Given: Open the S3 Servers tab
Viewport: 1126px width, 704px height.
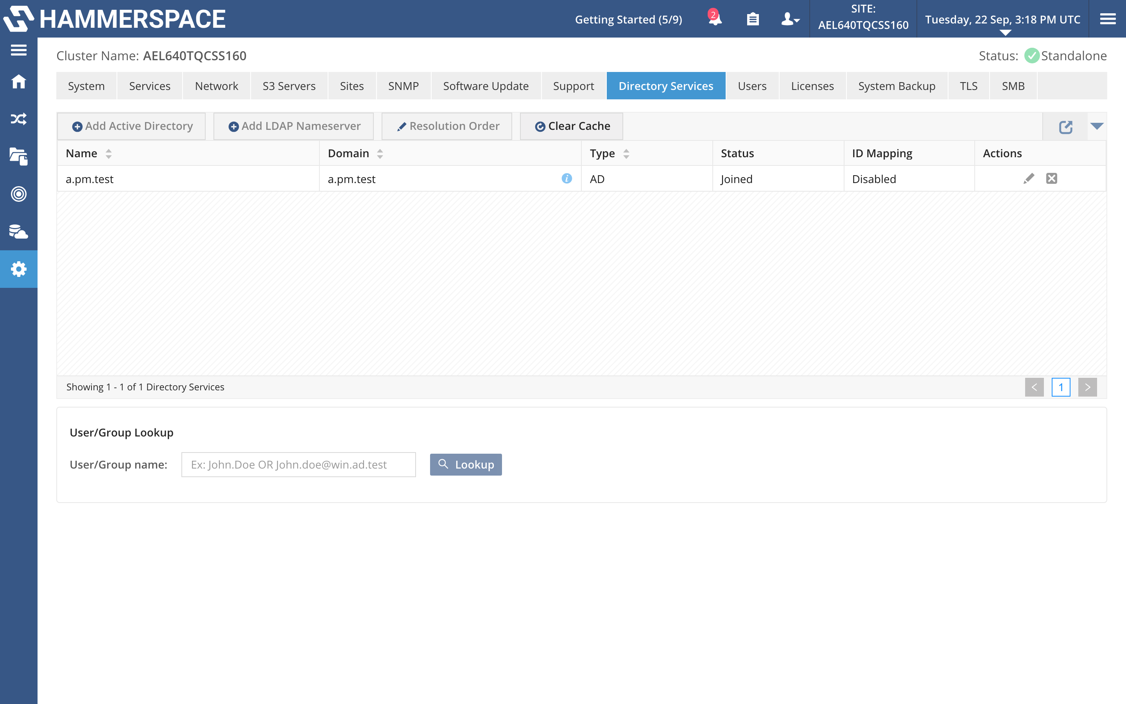Looking at the screenshot, I should click(x=289, y=86).
